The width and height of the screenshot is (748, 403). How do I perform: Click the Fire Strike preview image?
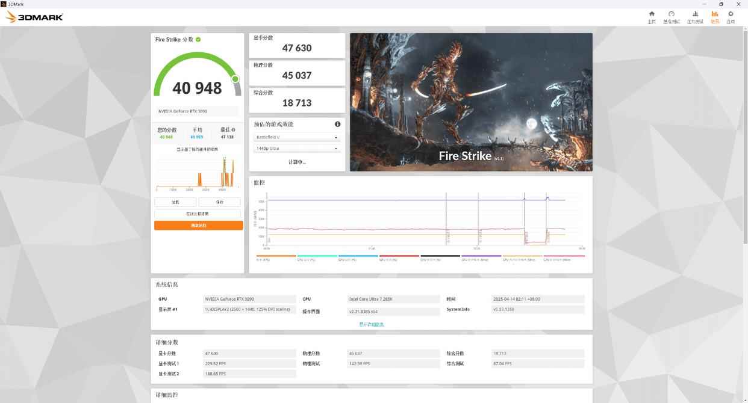pos(471,102)
